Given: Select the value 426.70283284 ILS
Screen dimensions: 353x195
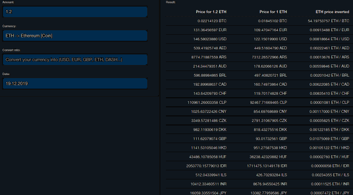Looking at the screenshot, I should [271, 175].
